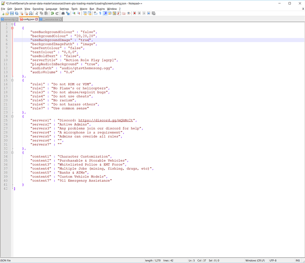Toggle the indent guide button
305x263 pixels.
click(x=105, y=13)
